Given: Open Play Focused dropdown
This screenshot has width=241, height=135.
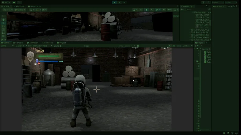Looking at the screenshot, I should [x=127, y=46].
